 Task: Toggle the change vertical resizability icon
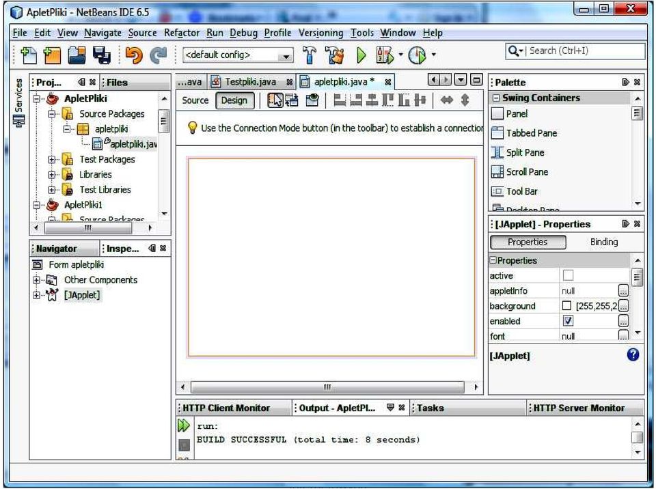[465, 100]
